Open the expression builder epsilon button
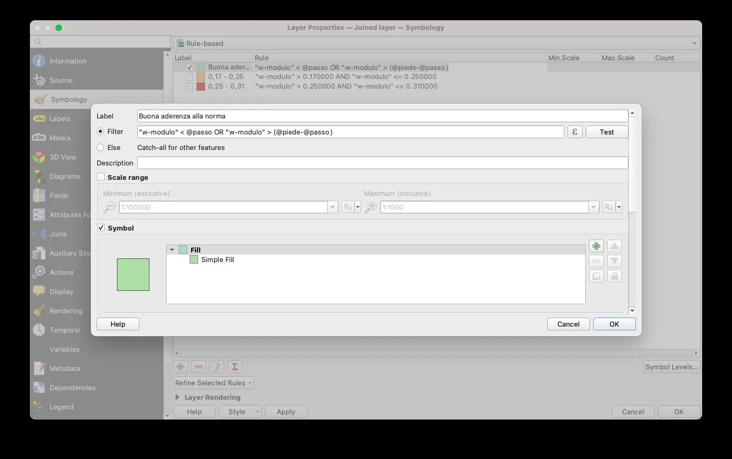Screen dimensions: 732x459 pos(574,132)
